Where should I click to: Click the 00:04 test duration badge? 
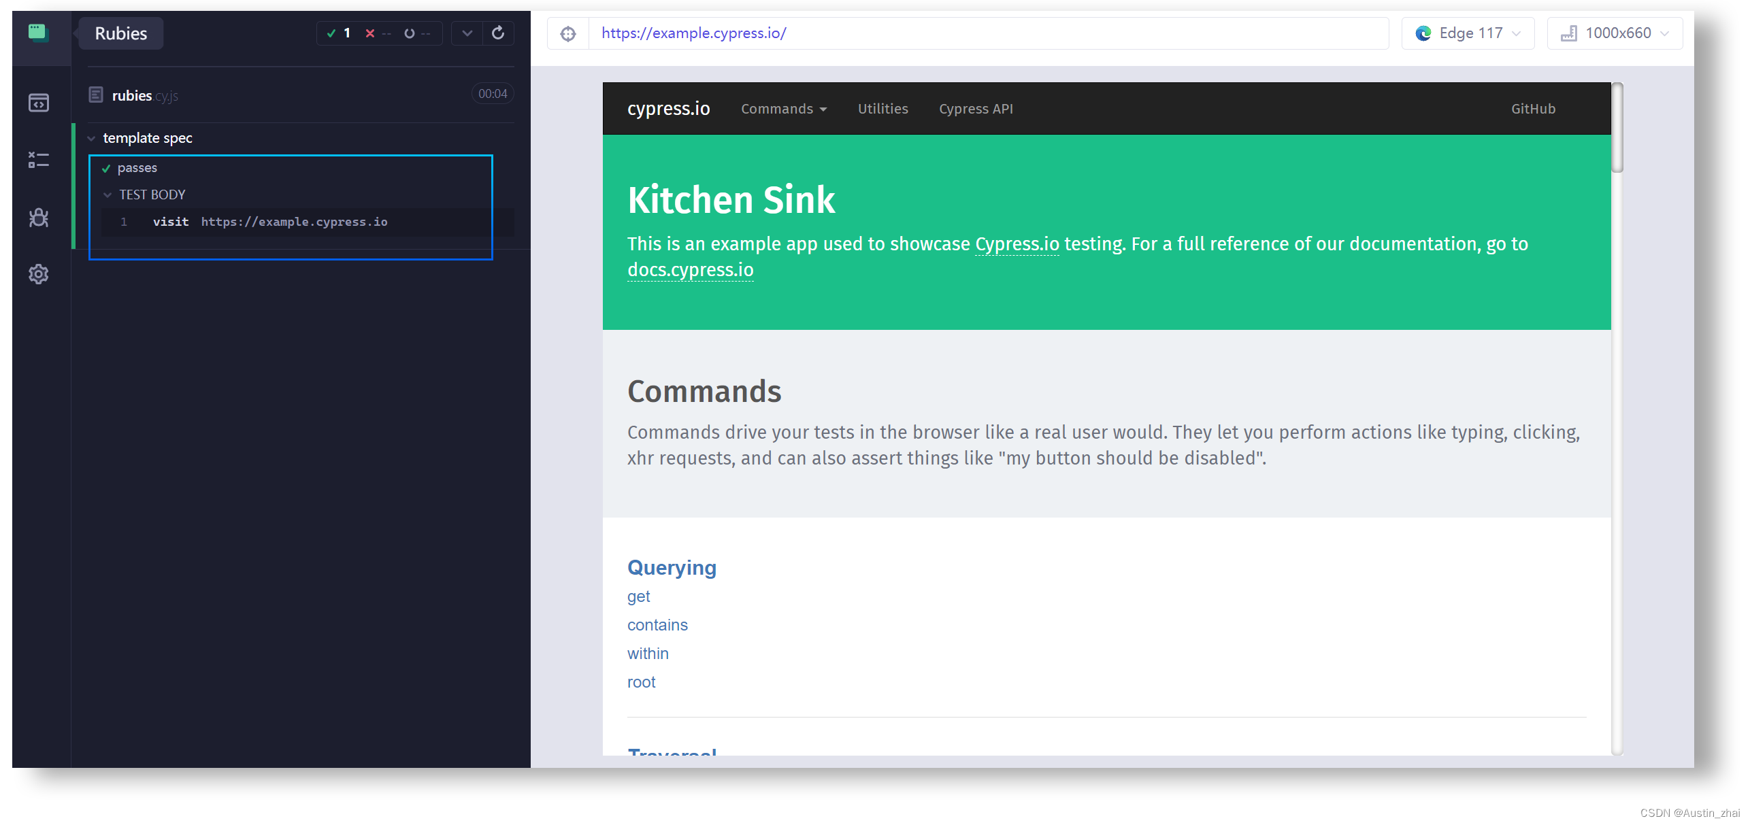[493, 94]
